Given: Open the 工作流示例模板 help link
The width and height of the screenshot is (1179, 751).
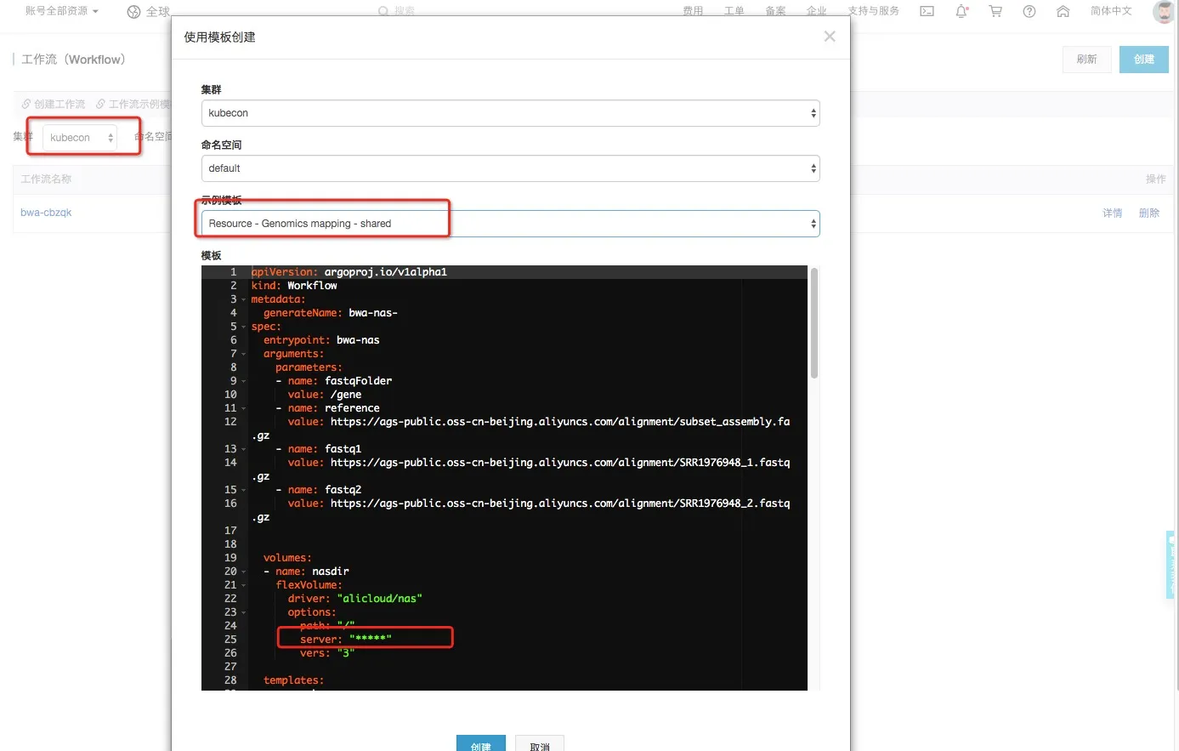Looking at the screenshot, I should [134, 104].
